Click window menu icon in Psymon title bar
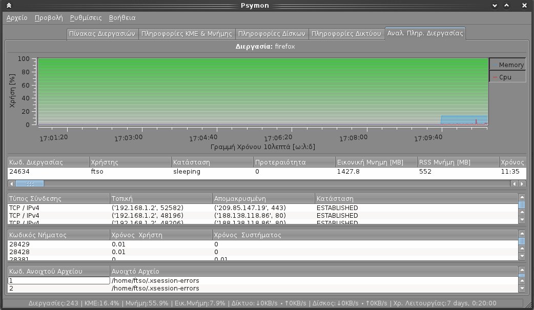The width and height of the screenshot is (534, 310). [9, 6]
